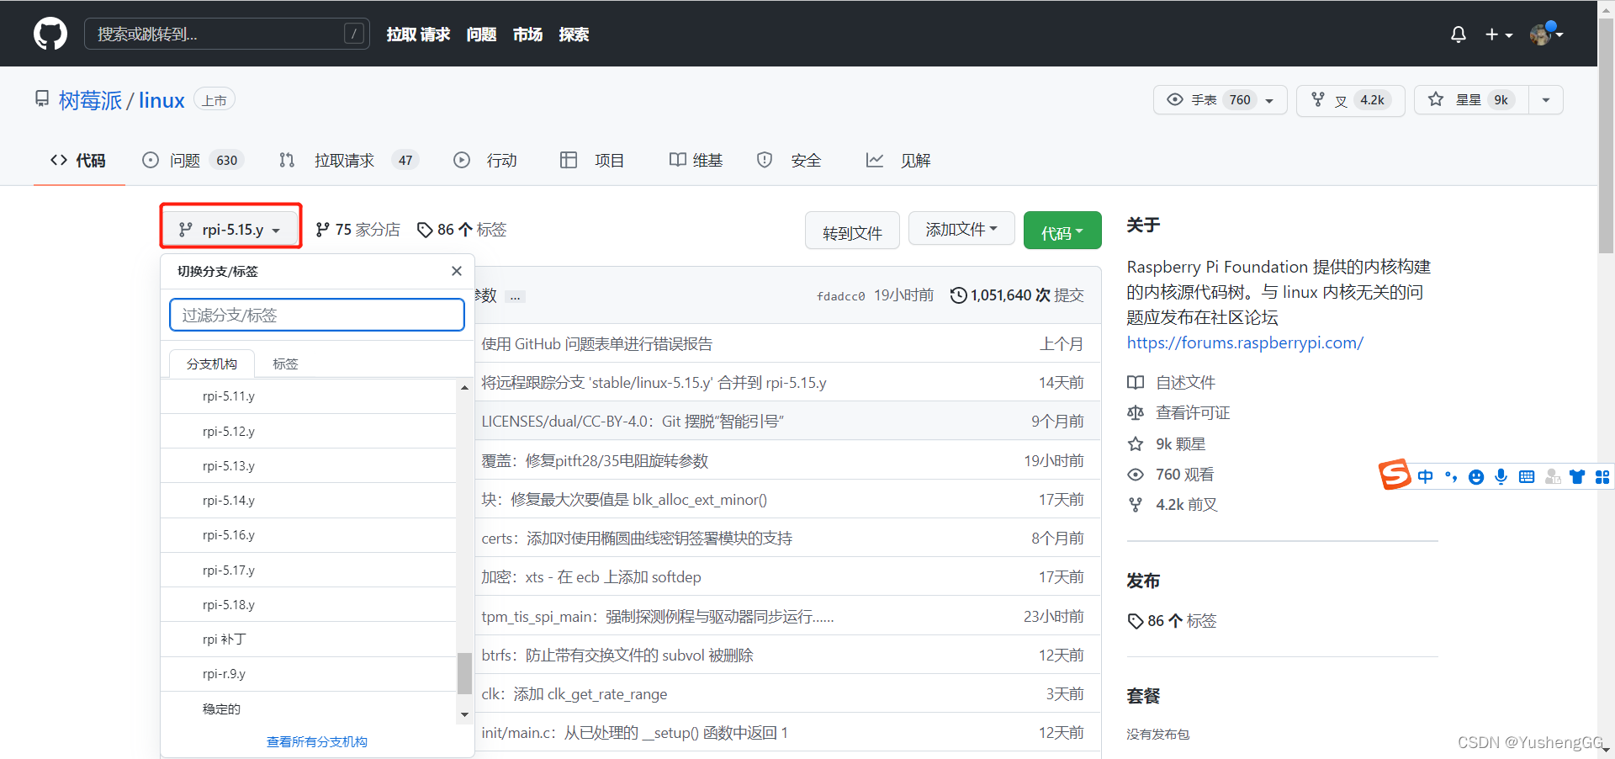Click the Sogou input method S logo
1615x759 pixels.
click(x=1395, y=475)
